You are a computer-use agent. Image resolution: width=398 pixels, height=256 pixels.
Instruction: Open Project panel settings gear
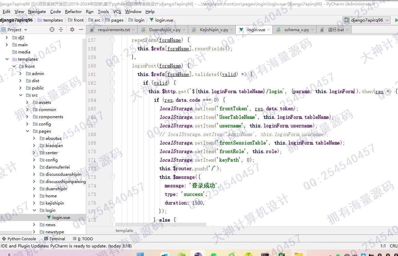(x=72, y=29)
